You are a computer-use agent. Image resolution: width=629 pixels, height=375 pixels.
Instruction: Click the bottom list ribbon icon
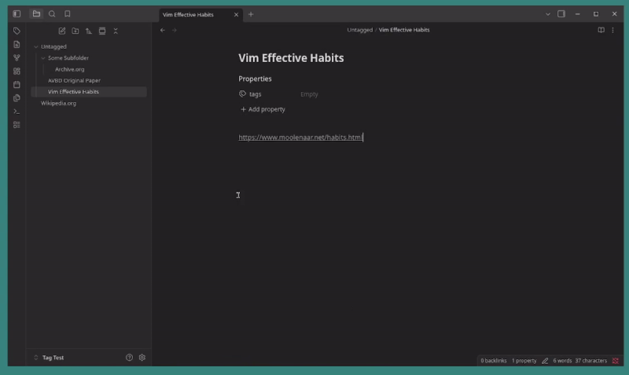click(x=17, y=125)
